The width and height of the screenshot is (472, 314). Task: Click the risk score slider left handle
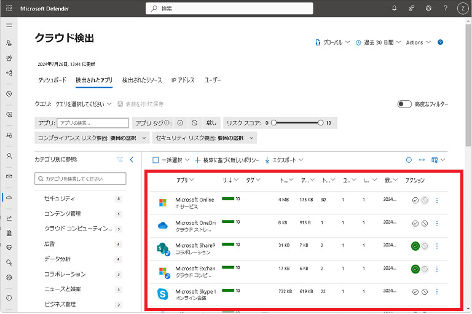point(273,122)
